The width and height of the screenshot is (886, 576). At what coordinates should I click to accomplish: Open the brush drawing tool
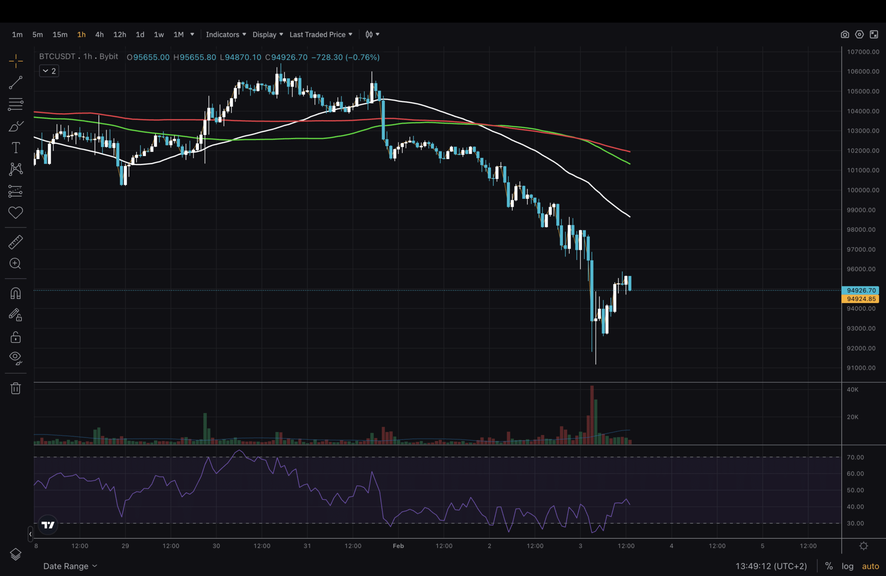[x=16, y=126]
